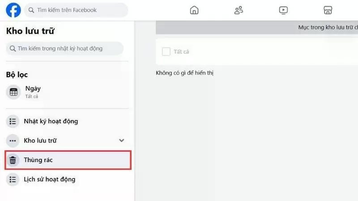
Task: Select the Nhật ký hoạt động menu item
Action: (x=68, y=121)
